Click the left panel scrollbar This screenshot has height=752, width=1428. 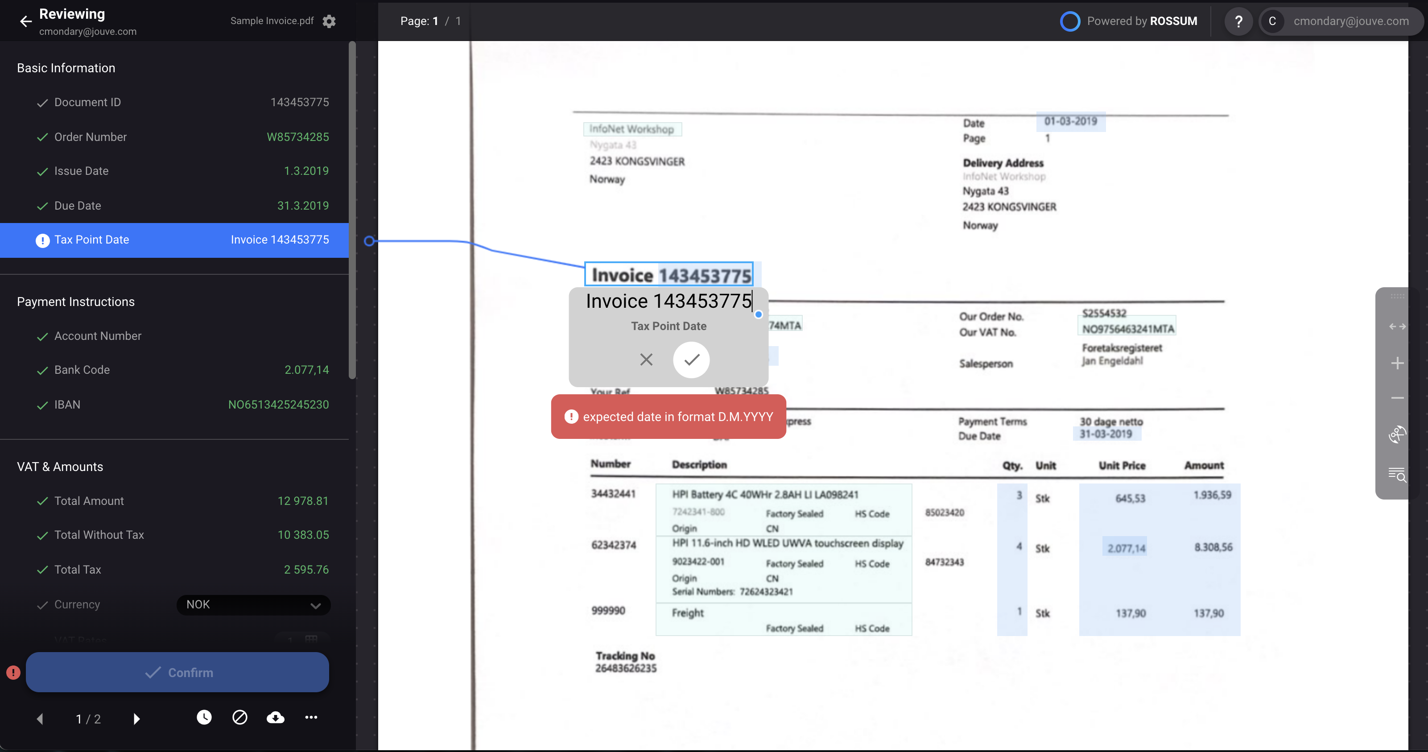[352, 211]
